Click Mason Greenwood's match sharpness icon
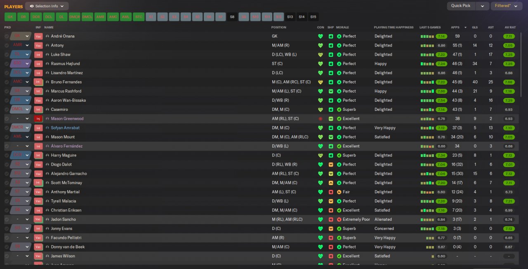This screenshot has width=528, height=269. point(331,119)
